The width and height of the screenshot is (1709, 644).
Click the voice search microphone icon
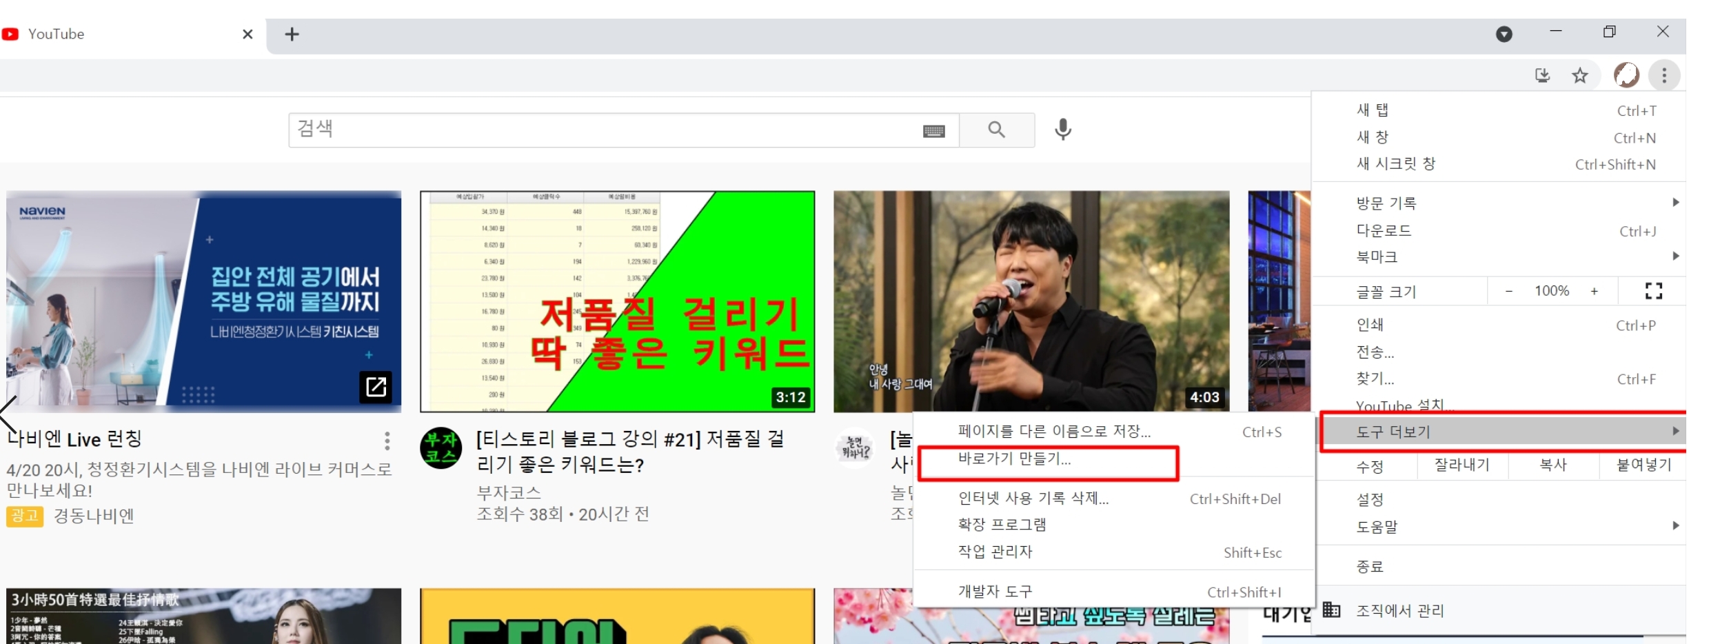[1063, 129]
